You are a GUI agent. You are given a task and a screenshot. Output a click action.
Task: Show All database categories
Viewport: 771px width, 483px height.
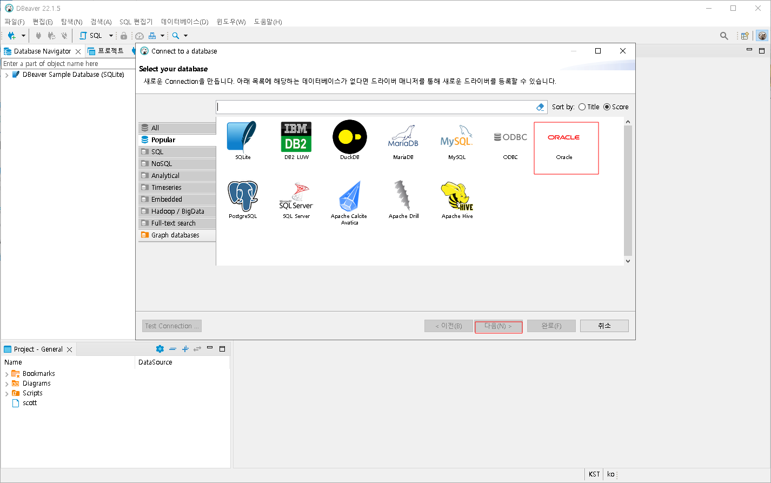177,128
